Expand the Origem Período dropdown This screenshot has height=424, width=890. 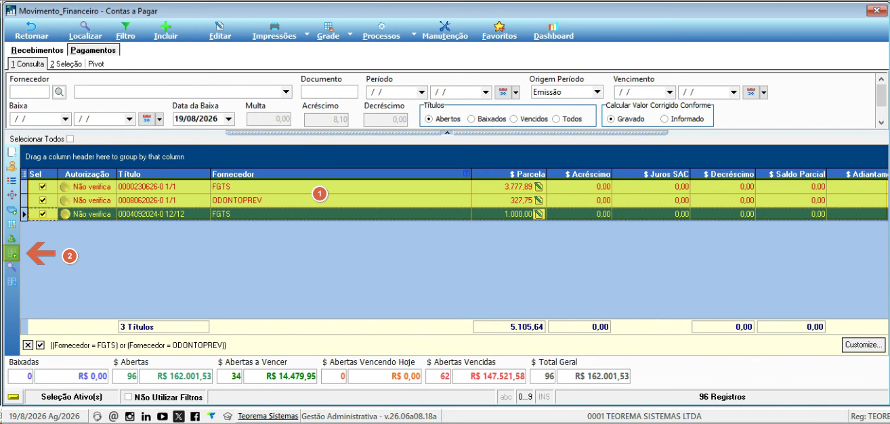pyautogui.click(x=597, y=92)
